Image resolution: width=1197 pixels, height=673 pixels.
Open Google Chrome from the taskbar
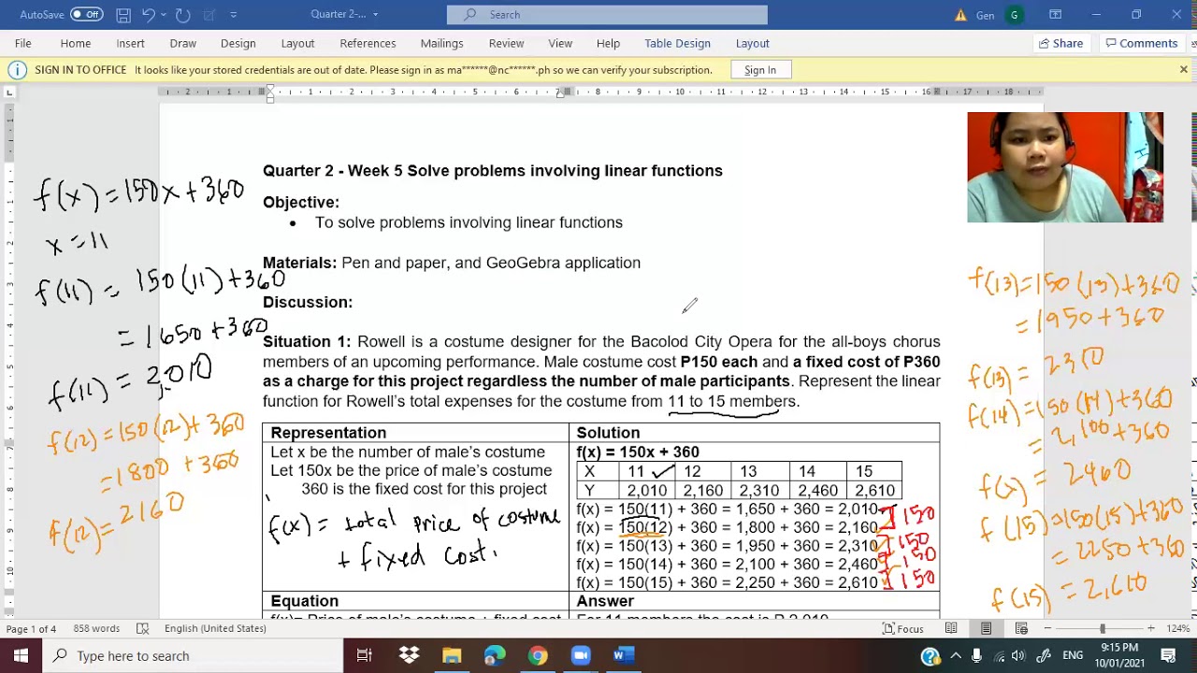[x=538, y=656]
